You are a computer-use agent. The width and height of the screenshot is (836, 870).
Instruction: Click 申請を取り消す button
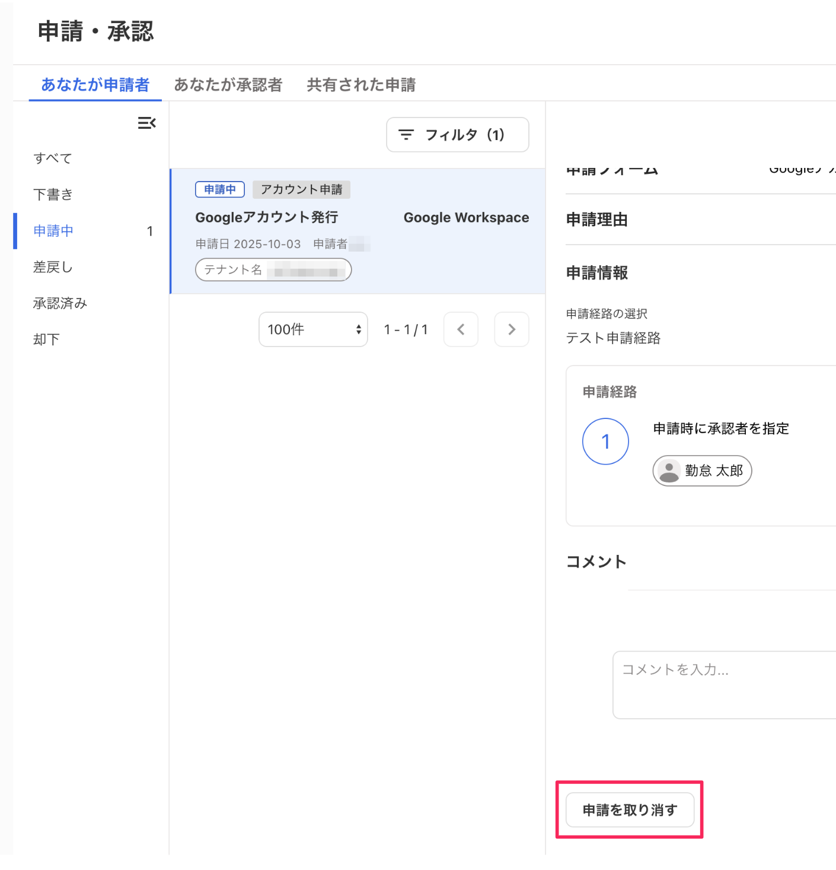[630, 810]
